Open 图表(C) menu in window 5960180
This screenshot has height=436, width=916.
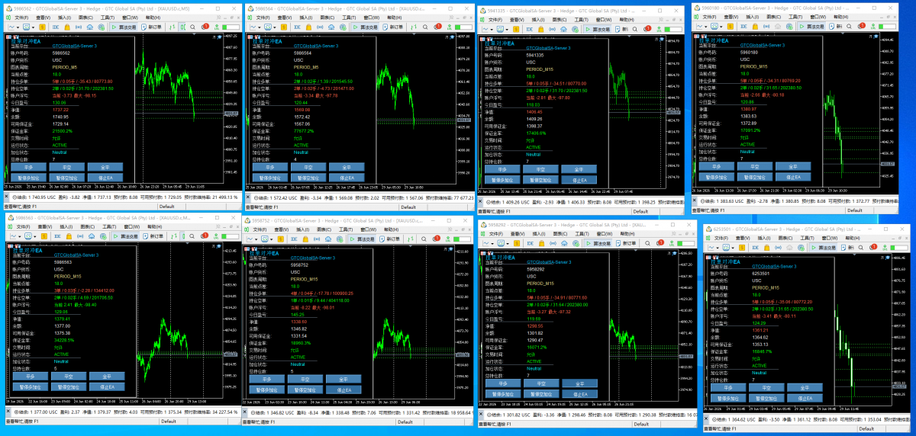pyautogui.click(x=774, y=17)
